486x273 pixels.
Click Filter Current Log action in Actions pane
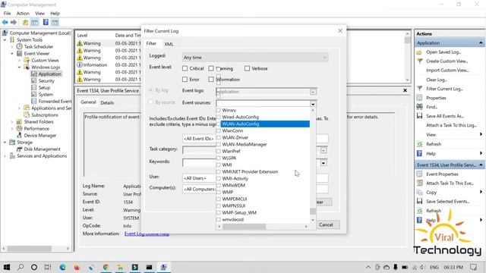point(444,89)
